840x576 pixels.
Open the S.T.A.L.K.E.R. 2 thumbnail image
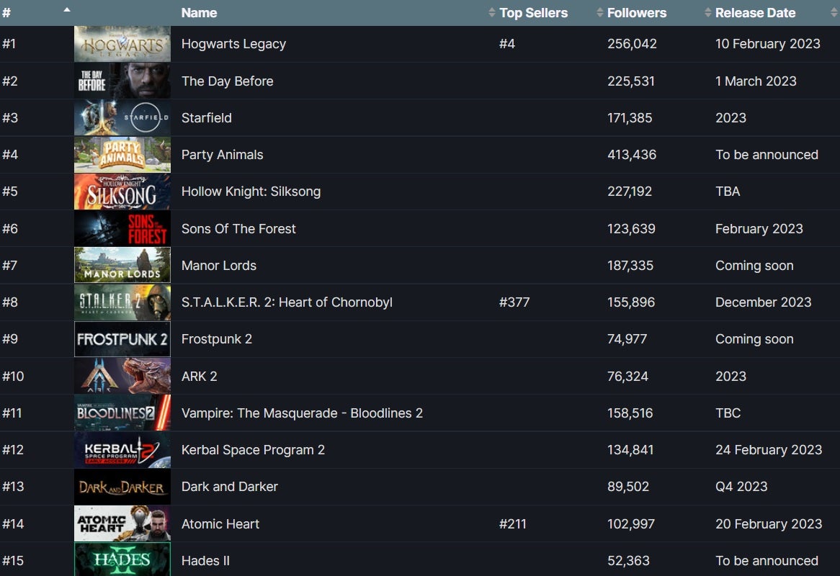pos(122,302)
